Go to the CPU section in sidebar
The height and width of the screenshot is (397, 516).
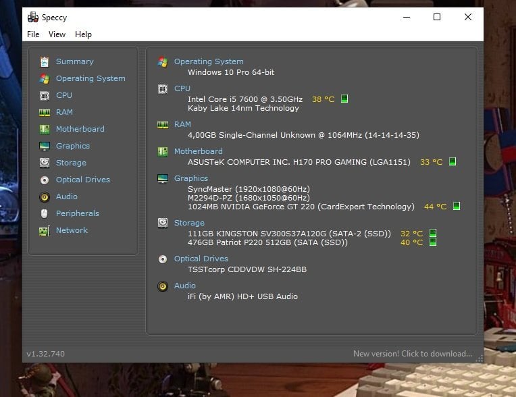pyautogui.click(x=64, y=95)
